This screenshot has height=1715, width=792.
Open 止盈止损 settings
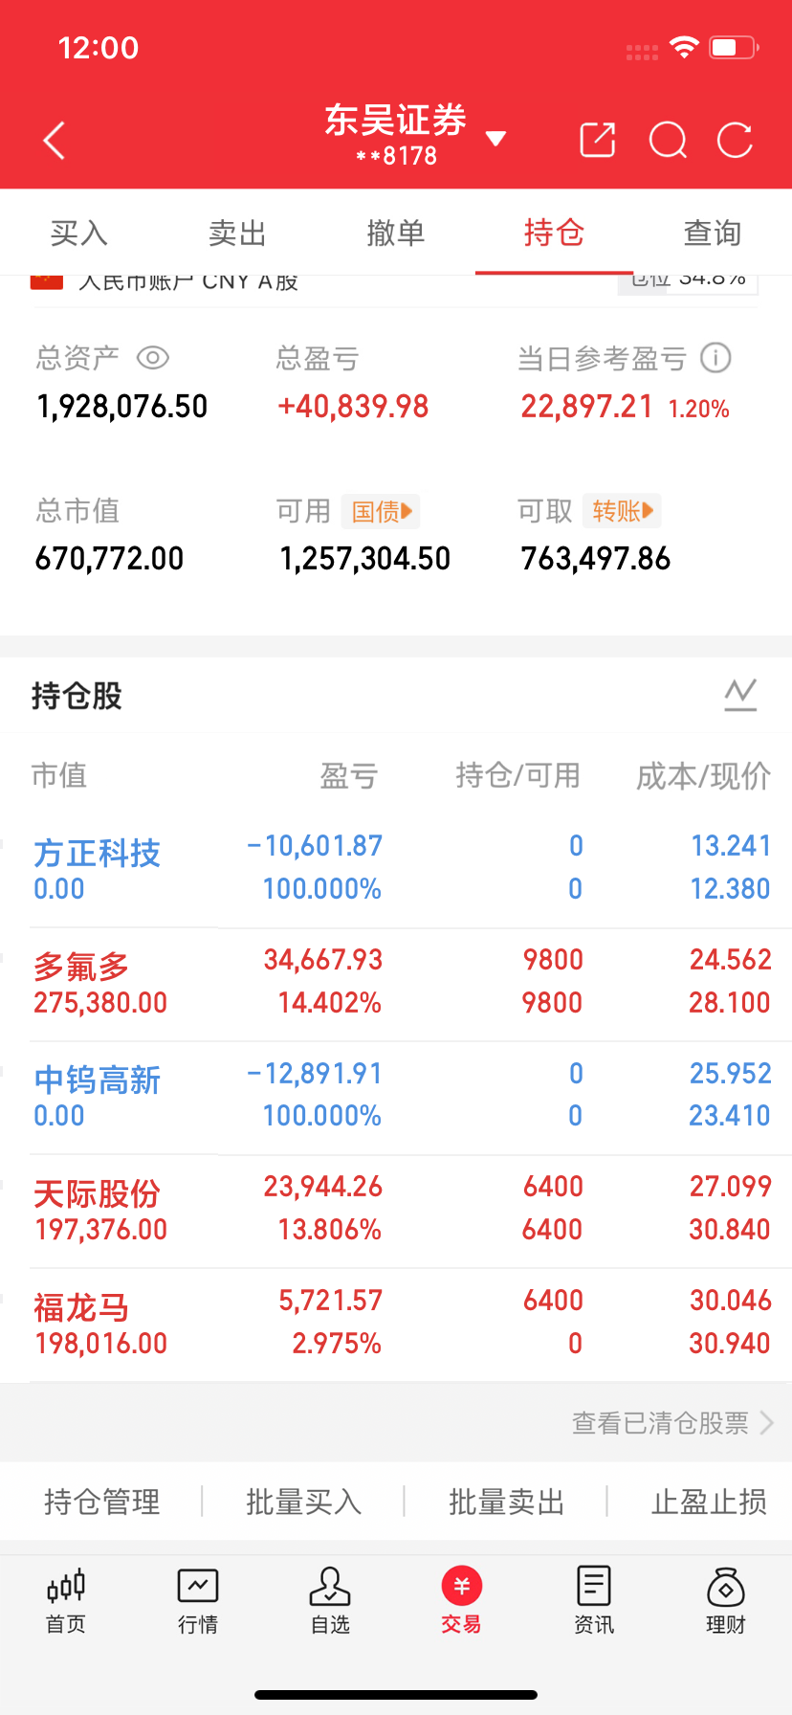click(709, 1502)
